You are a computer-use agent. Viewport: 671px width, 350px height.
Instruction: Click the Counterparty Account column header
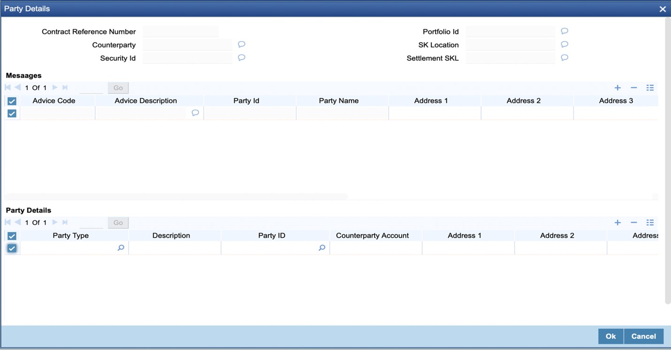coord(373,235)
